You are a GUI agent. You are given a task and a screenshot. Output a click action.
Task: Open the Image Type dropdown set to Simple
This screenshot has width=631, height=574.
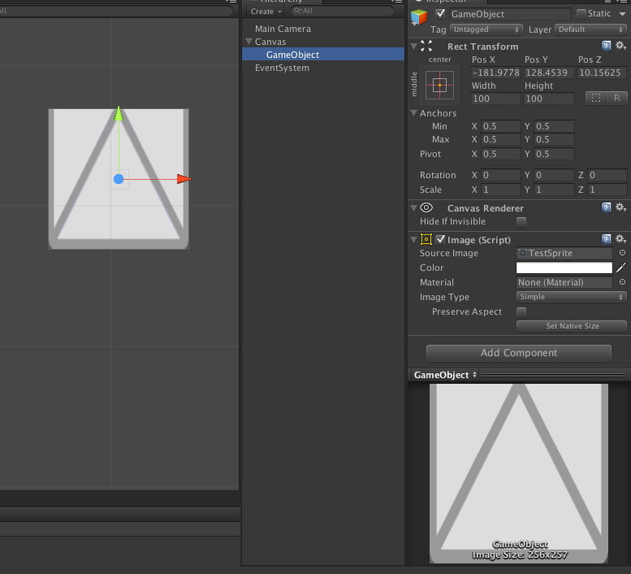point(571,297)
